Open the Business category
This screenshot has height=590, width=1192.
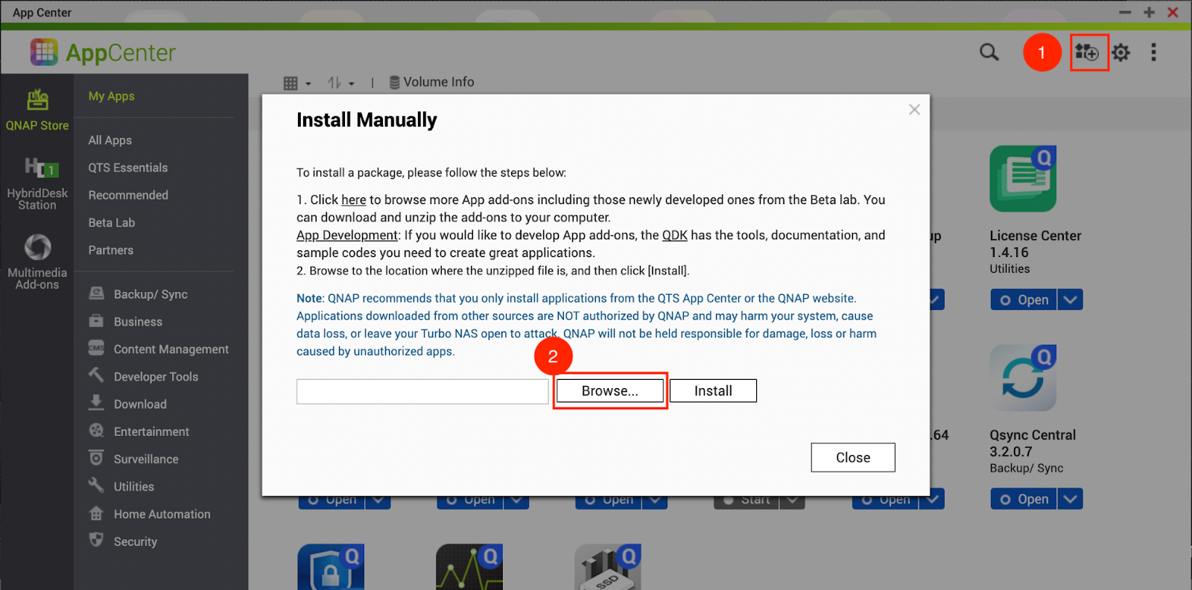[138, 322]
